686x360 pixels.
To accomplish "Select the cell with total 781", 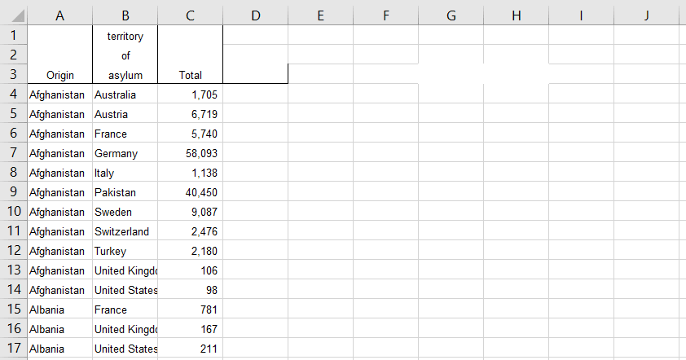I will pos(190,310).
